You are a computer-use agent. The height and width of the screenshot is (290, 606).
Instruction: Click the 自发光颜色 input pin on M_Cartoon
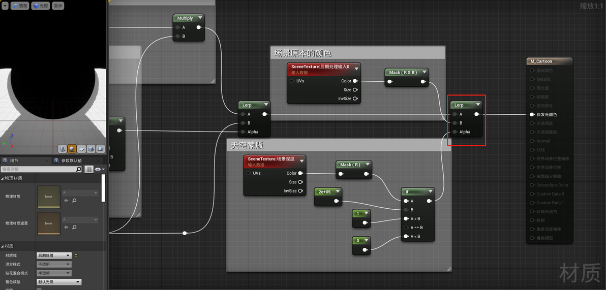533,114
